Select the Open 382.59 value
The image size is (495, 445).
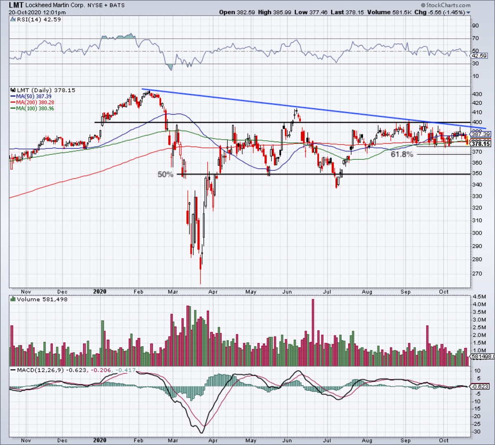pyautogui.click(x=237, y=12)
